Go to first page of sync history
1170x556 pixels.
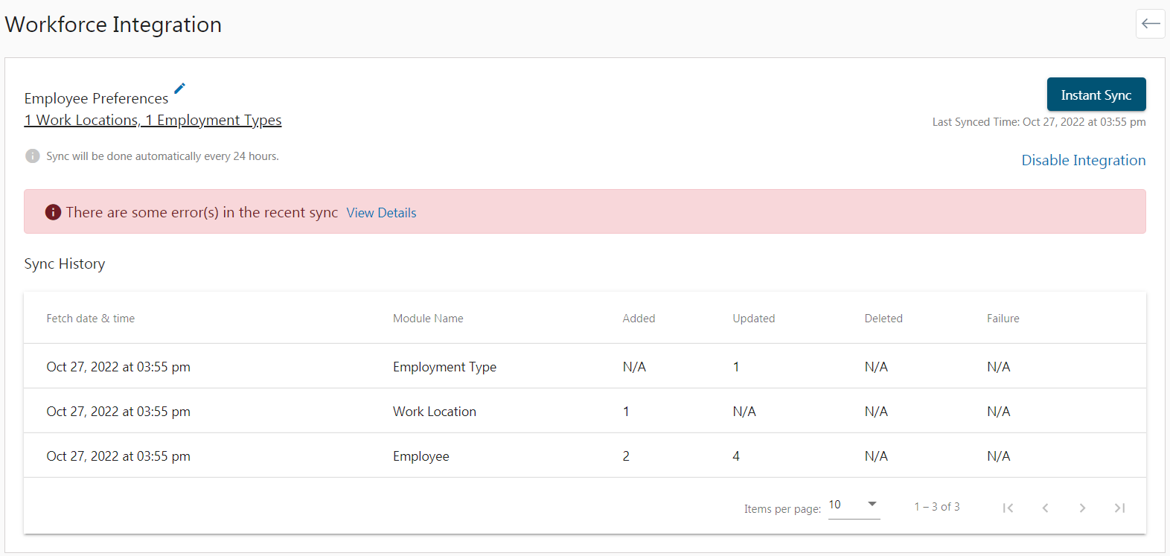click(x=1008, y=508)
